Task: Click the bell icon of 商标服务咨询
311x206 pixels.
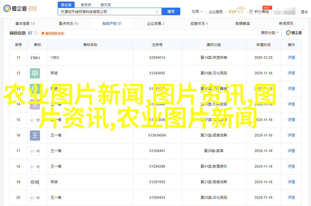Action: pos(43,33)
